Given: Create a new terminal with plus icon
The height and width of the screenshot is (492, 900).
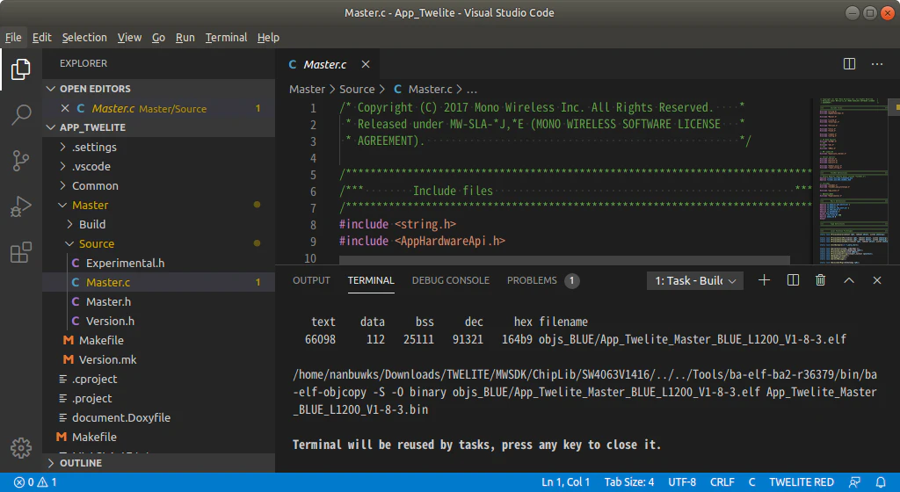Looking at the screenshot, I should coord(764,280).
